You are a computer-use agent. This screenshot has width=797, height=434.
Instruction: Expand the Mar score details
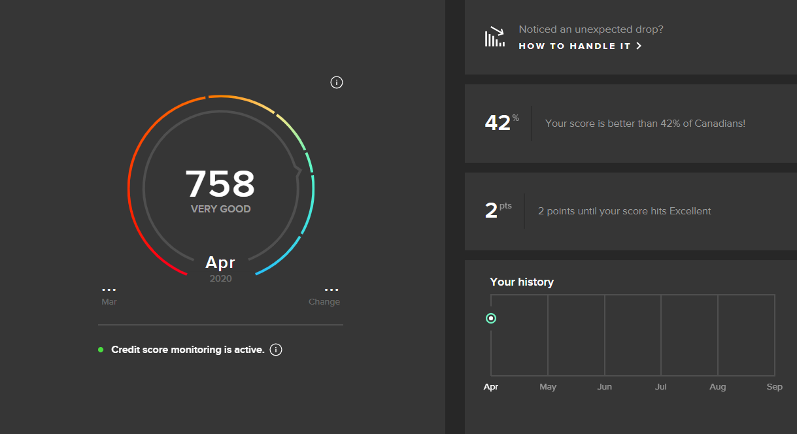point(109,294)
